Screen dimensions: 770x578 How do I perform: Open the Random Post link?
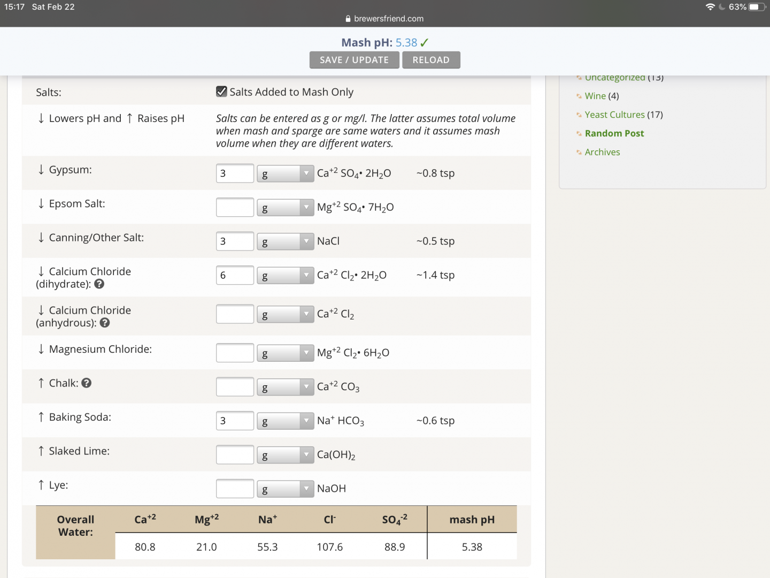[614, 133]
